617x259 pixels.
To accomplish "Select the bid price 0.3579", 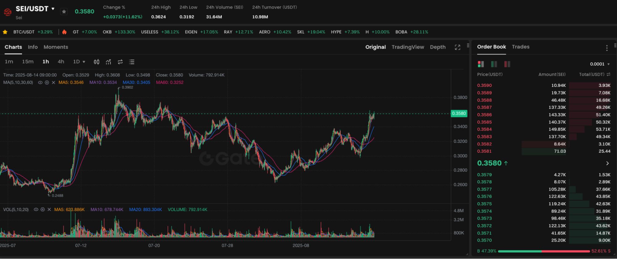I will (485, 175).
